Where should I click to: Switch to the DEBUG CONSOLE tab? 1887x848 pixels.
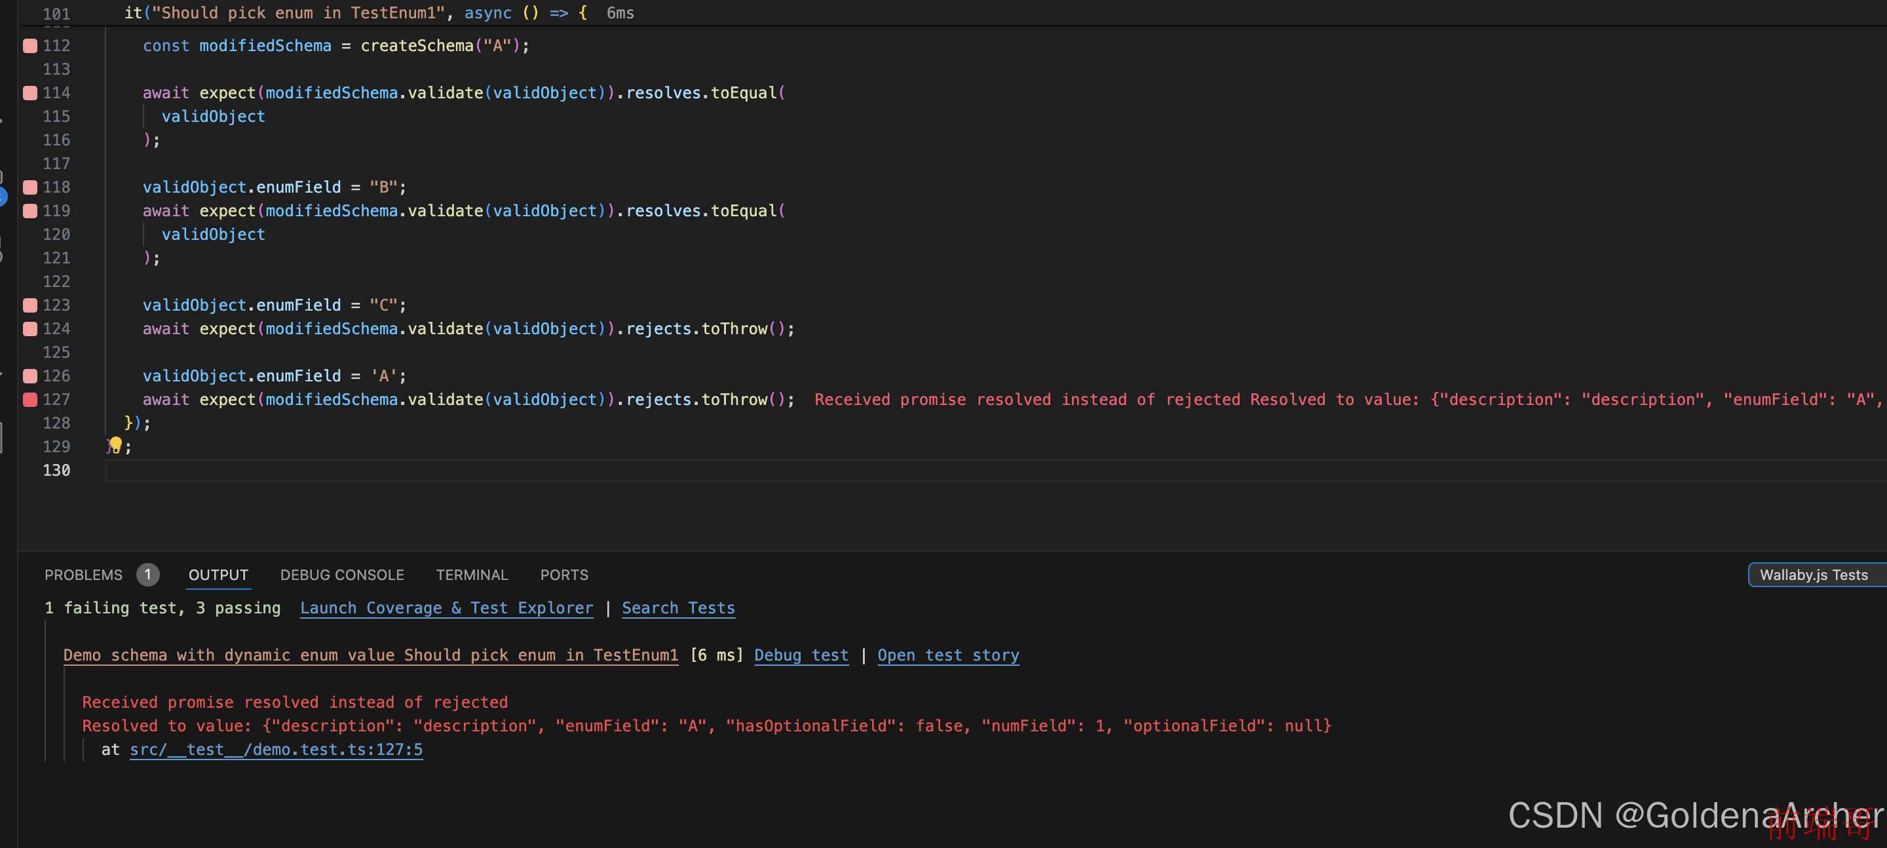pyautogui.click(x=342, y=574)
